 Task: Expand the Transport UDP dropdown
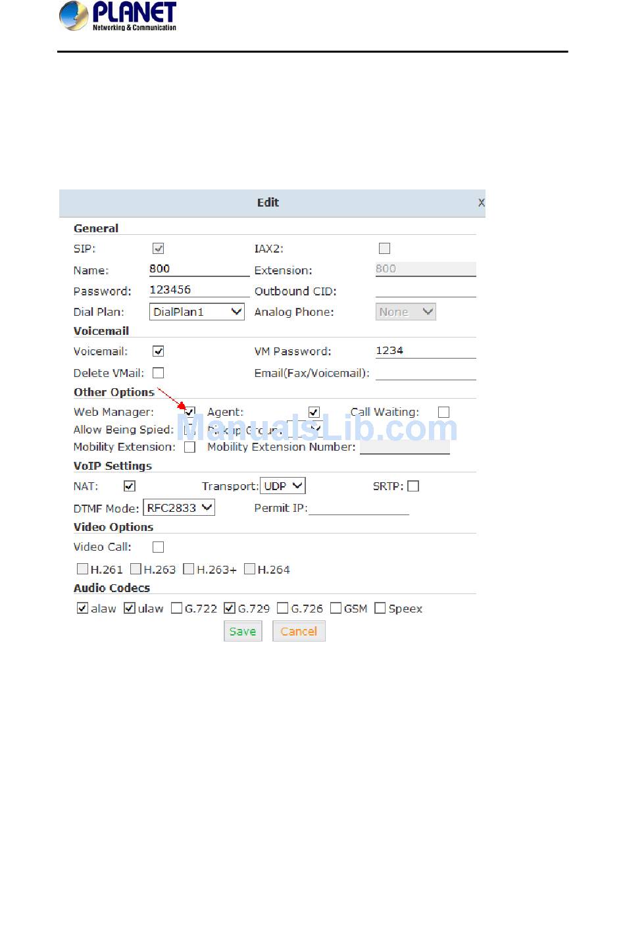[283, 486]
